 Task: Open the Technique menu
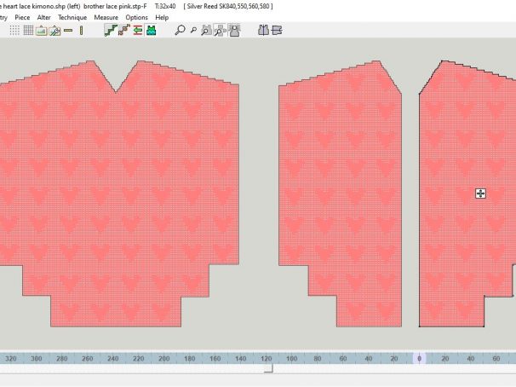pos(72,17)
